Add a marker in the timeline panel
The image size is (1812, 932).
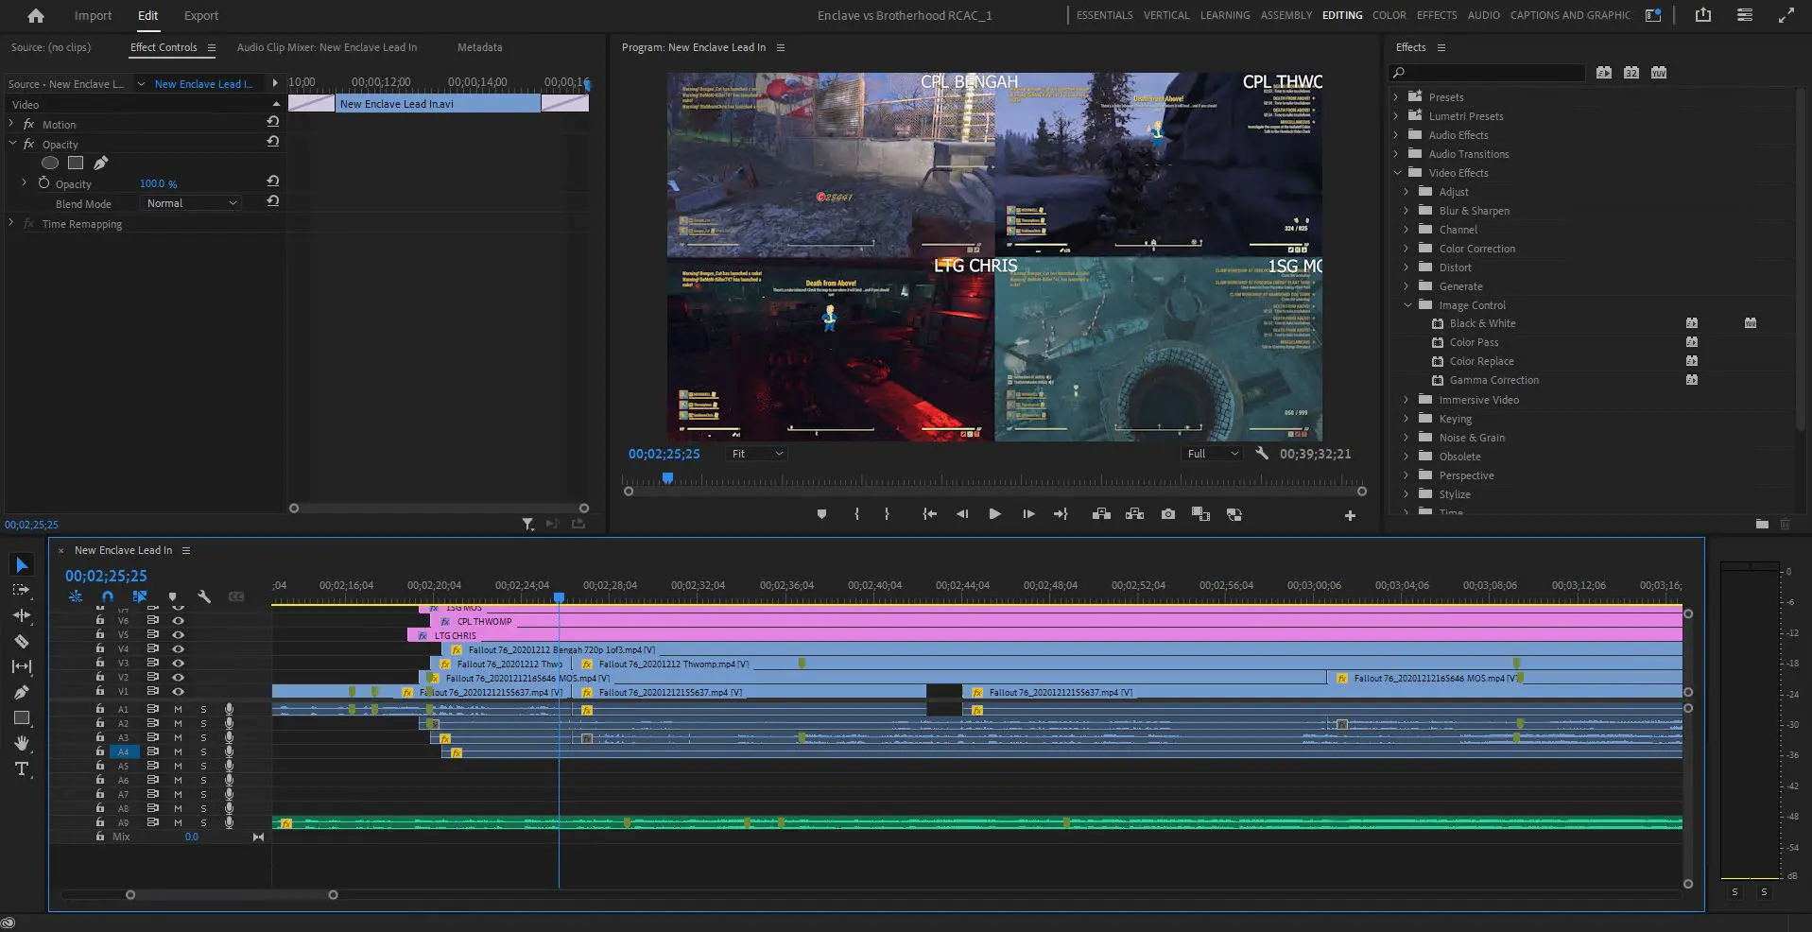[x=172, y=596]
